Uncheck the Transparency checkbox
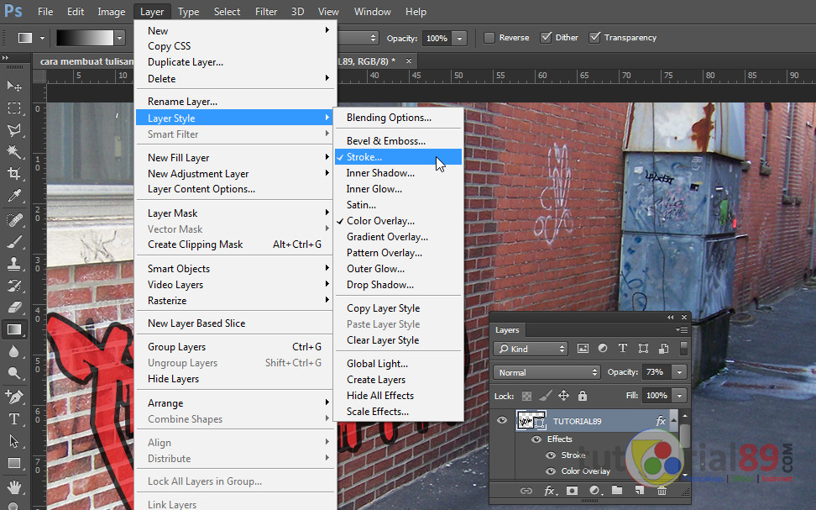 (594, 38)
